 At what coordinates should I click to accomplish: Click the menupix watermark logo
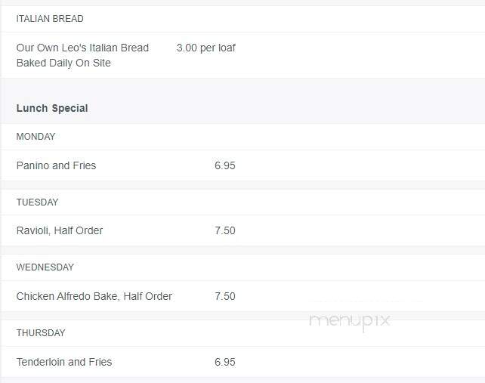350,320
